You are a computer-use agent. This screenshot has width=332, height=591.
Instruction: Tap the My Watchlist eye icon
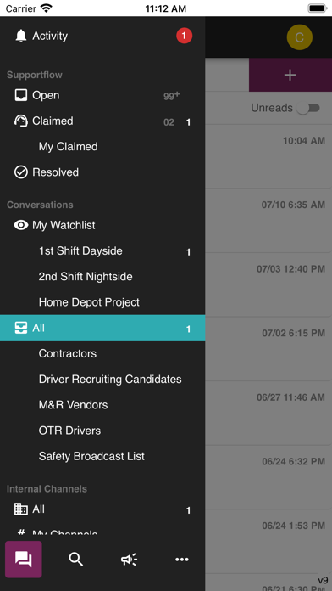pos(21,225)
